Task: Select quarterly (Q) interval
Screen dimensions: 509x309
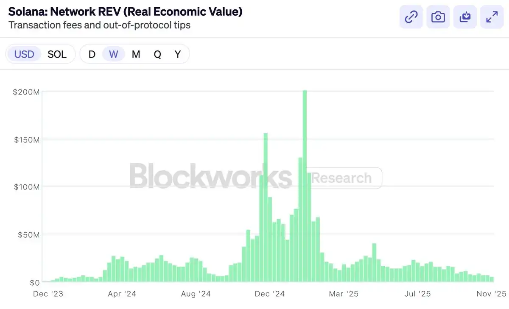Action: click(157, 54)
